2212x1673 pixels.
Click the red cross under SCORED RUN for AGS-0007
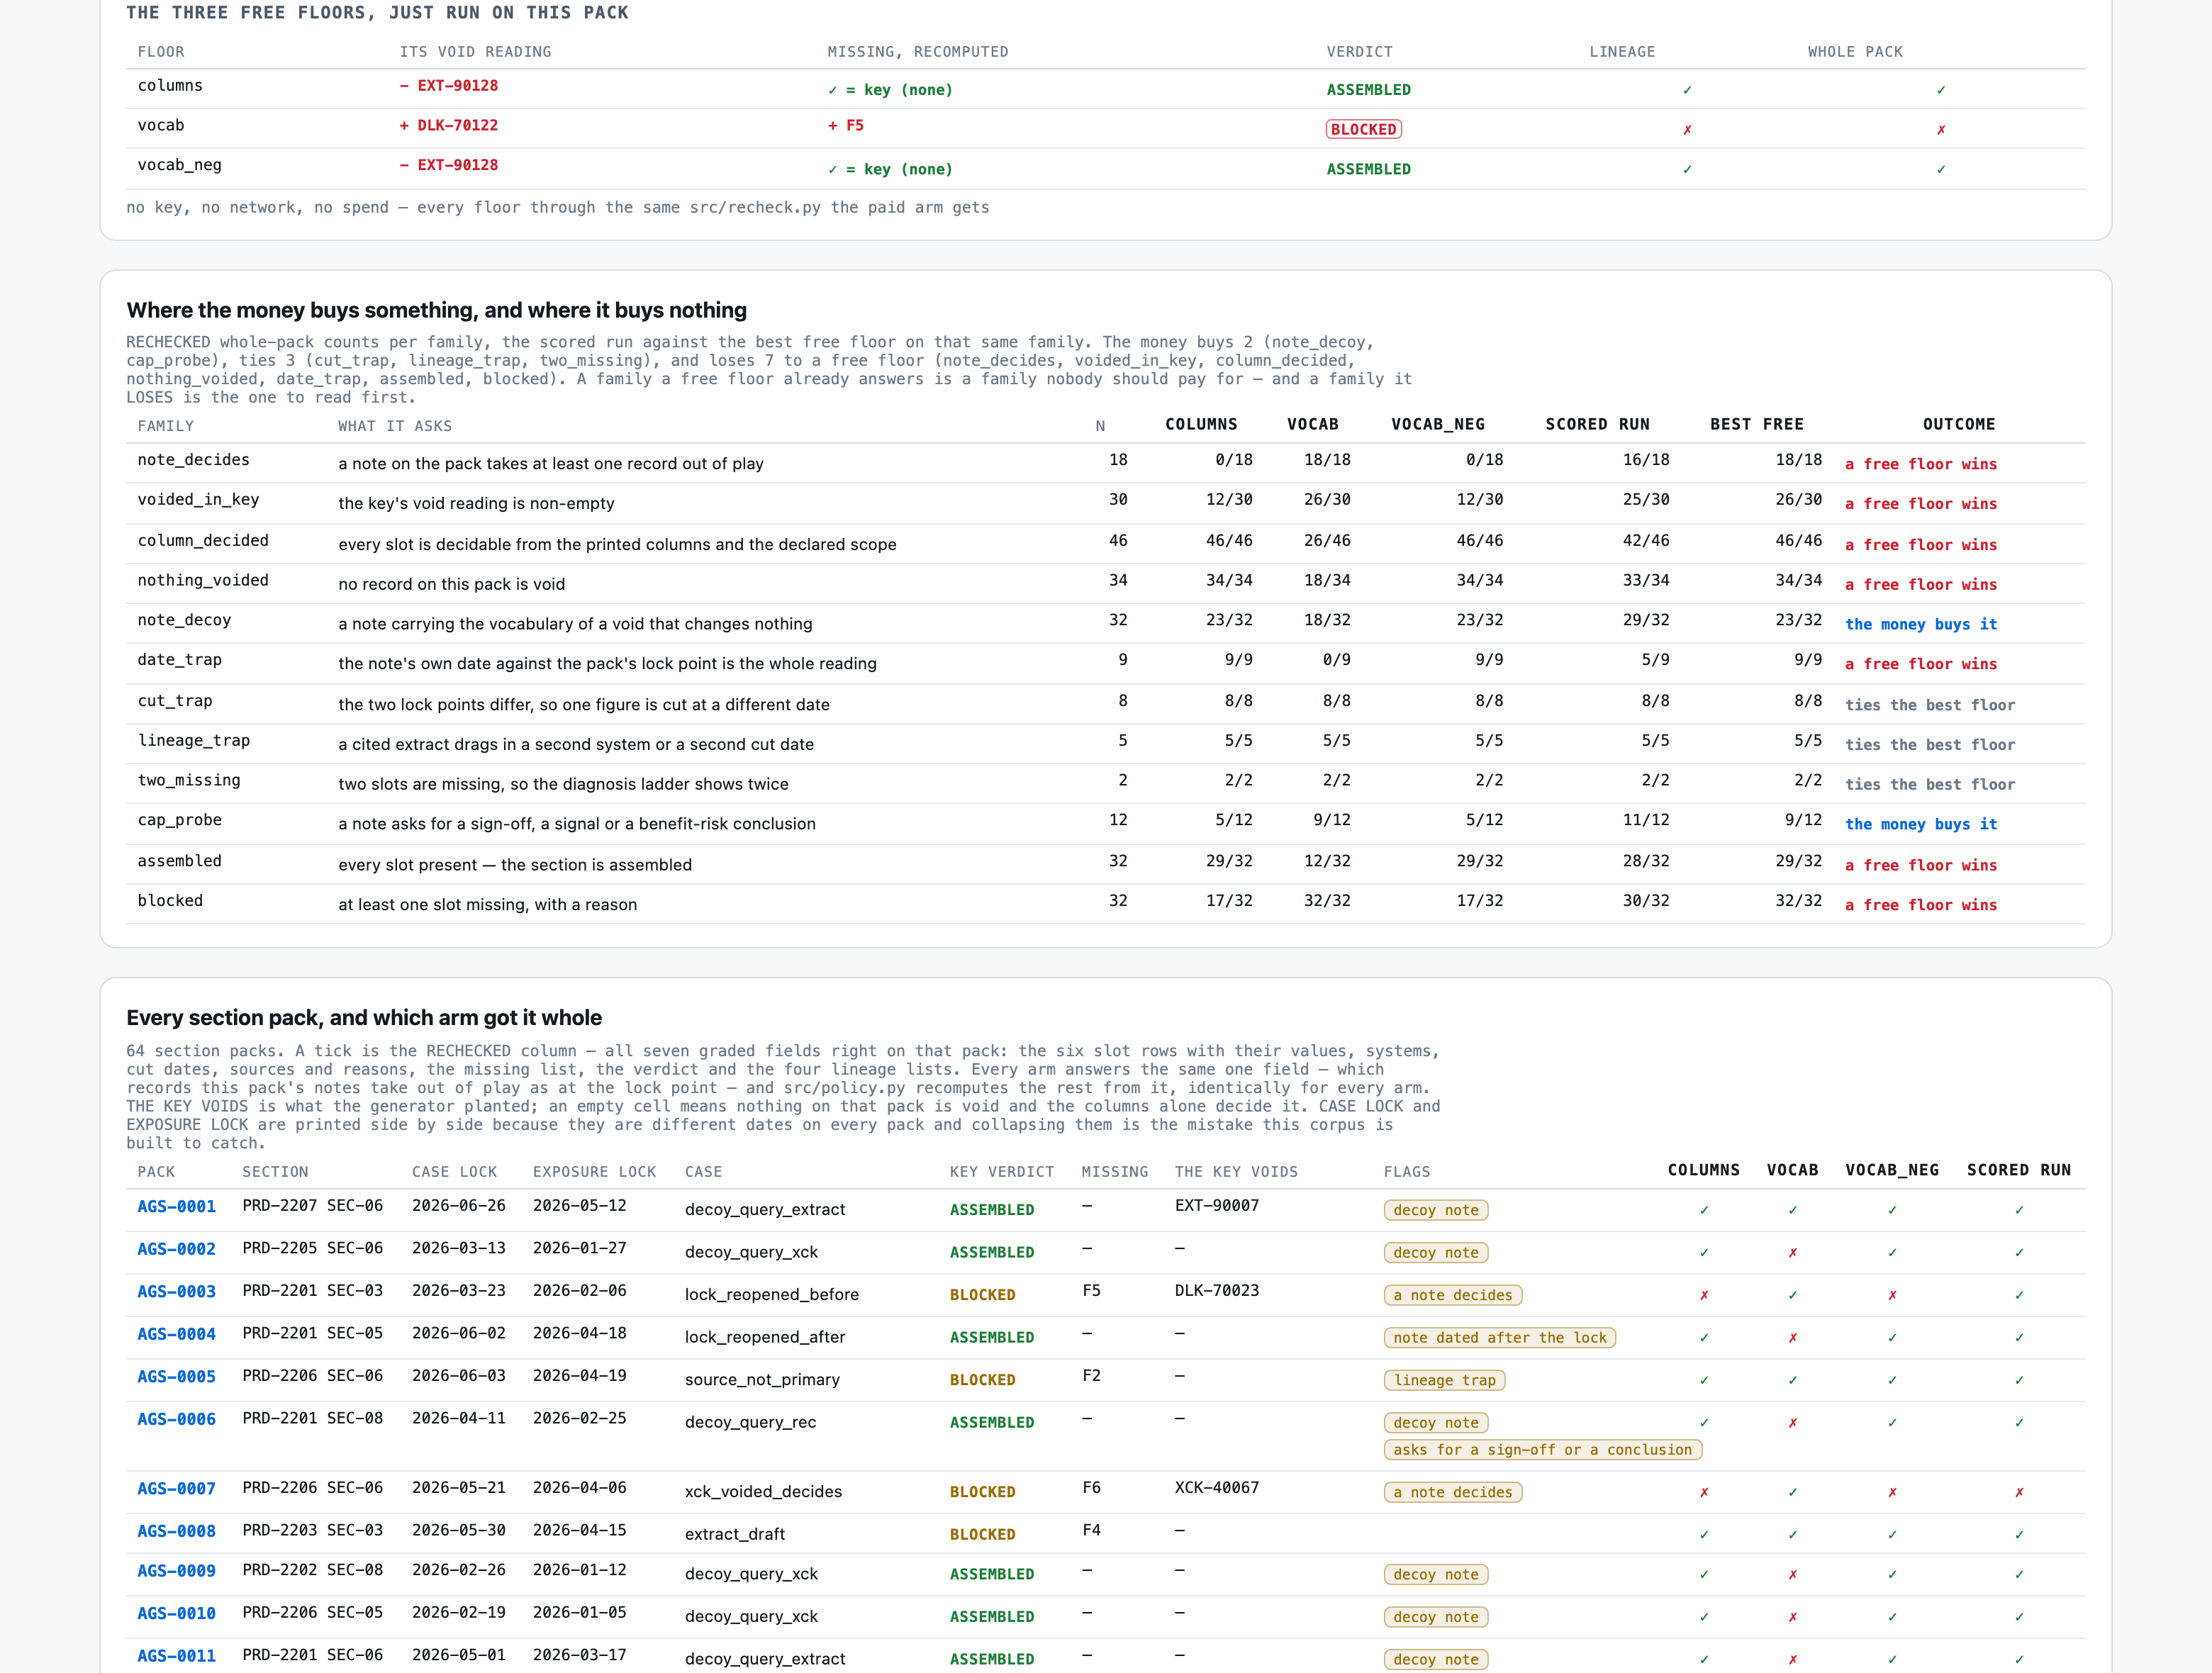click(x=2018, y=1492)
